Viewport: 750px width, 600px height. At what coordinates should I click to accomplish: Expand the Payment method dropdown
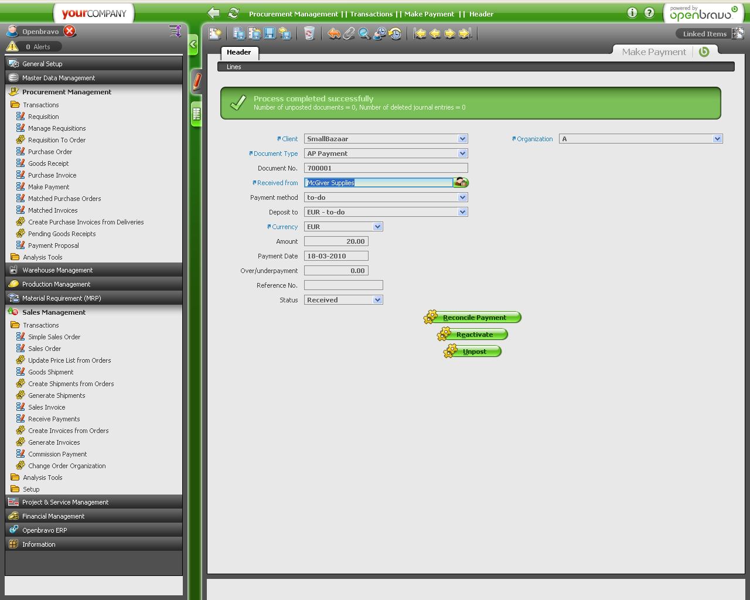point(462,197)
